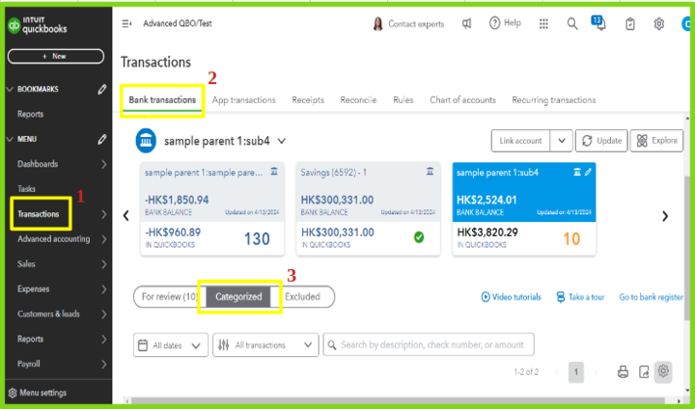Click the Update button
Screen dimensions: 695x409
tap(601, 141)
